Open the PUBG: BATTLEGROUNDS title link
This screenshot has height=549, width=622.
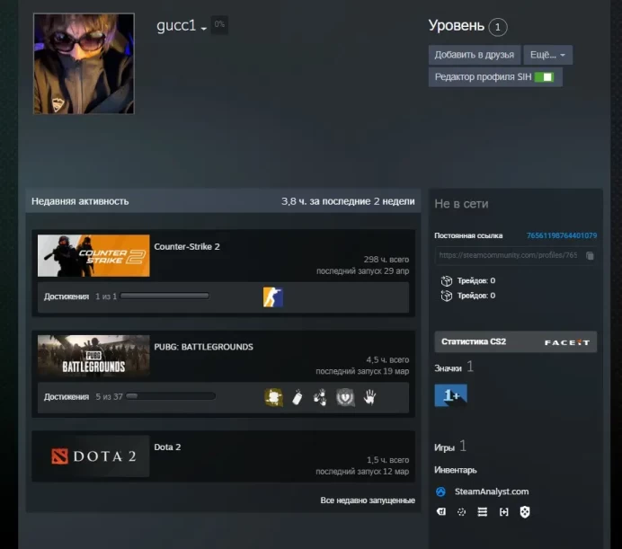tap(203, 347)
